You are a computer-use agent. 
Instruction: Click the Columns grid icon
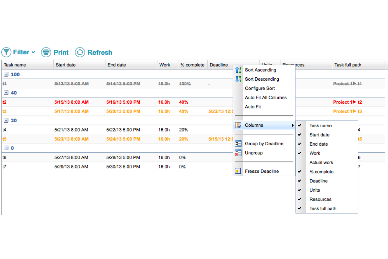(238, 125)
